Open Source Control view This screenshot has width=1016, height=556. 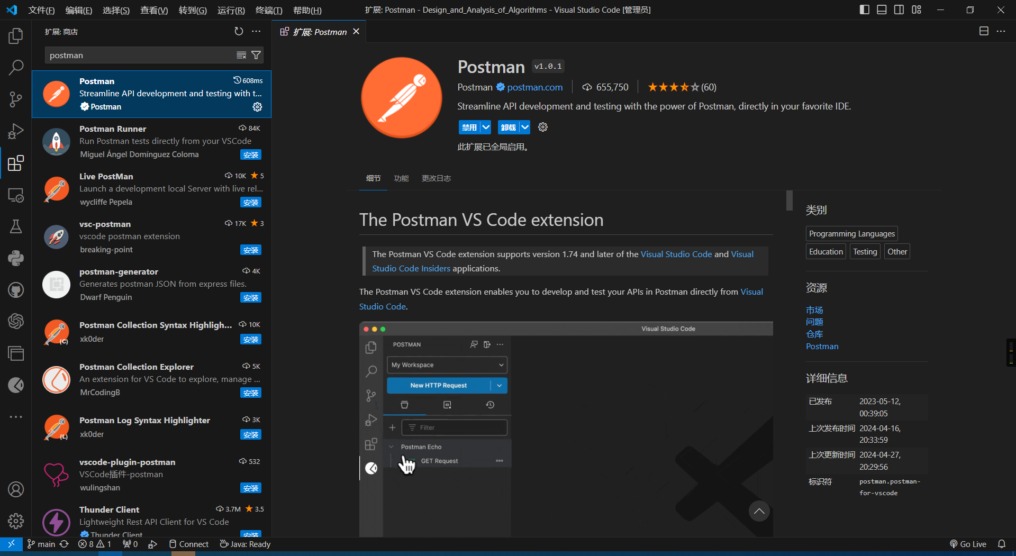[16, 99]
